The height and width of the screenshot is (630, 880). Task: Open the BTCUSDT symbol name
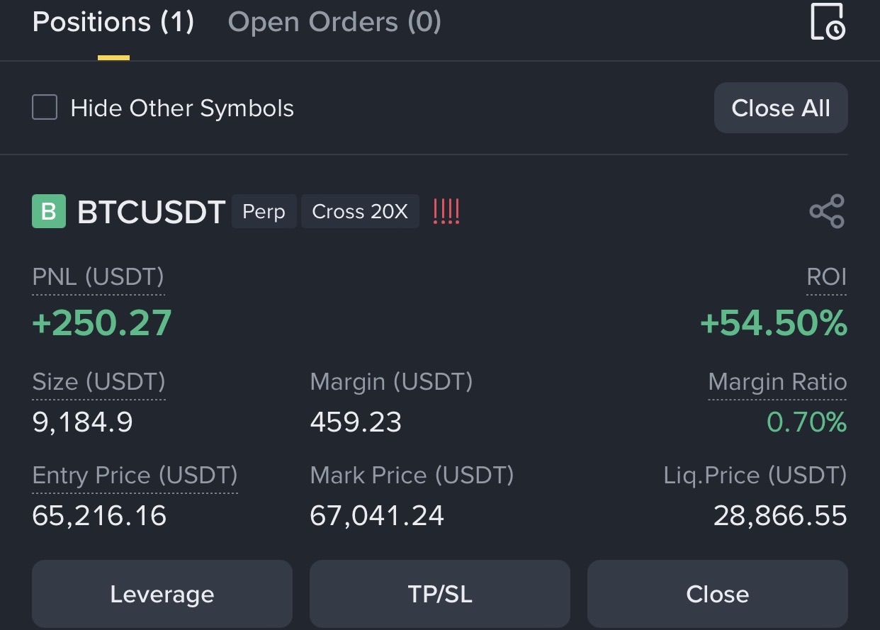pyautogui.click(x=151, y=211)
